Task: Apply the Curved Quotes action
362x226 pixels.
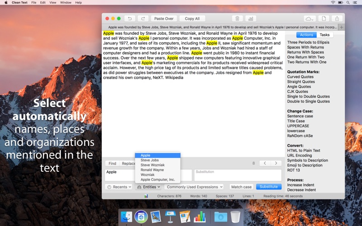Action: (x=300, y=77)
